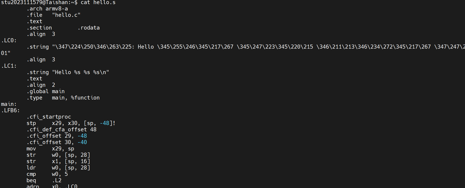Viewport: 465px width, 188px height.
Task: Click the shell prompt stu2023111579@Taishan
Action: (x=41, y=2)
